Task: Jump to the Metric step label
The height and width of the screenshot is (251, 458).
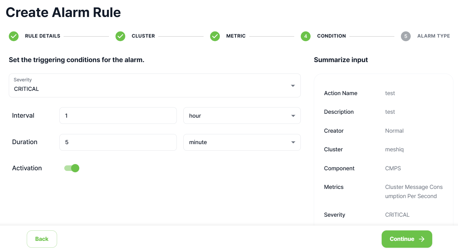Action: coord(236,36)
